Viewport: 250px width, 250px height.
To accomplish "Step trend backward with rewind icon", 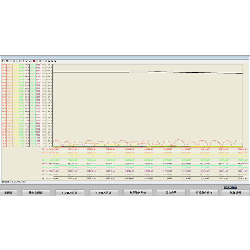I will [x=14, y=61].
